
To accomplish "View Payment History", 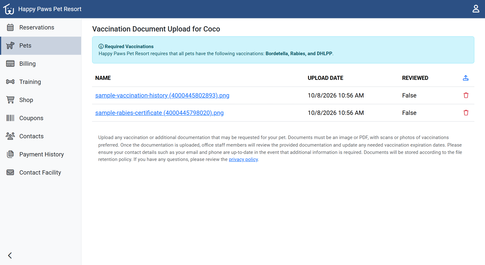I will point(41,154).
